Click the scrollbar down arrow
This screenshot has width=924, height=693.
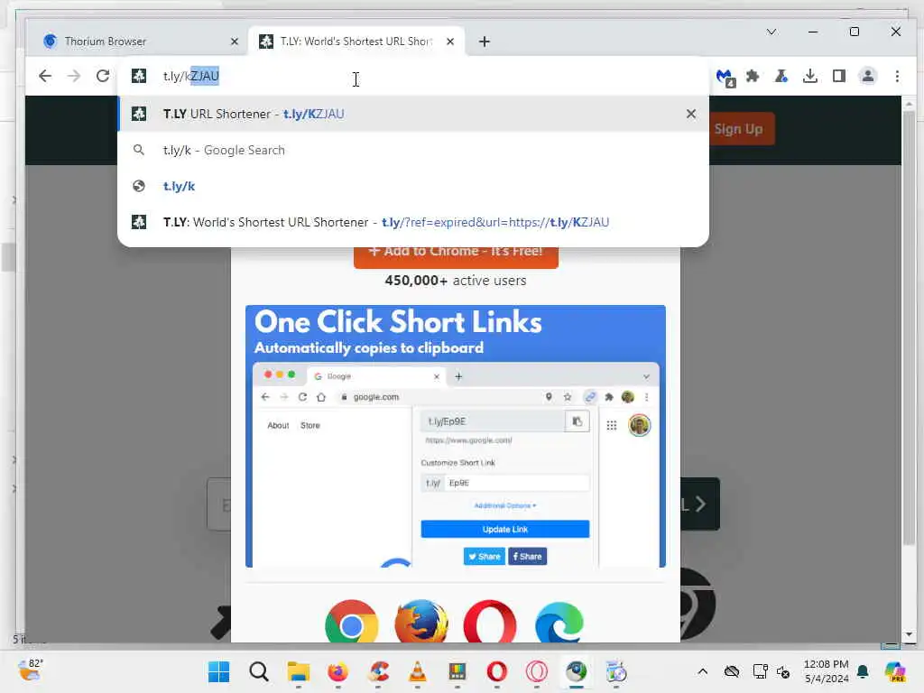pos(909,634)
